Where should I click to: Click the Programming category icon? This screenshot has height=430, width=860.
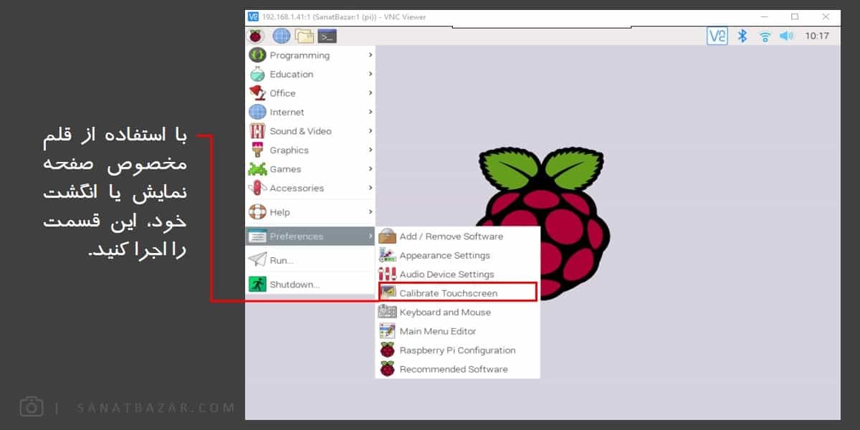[257, 55]
